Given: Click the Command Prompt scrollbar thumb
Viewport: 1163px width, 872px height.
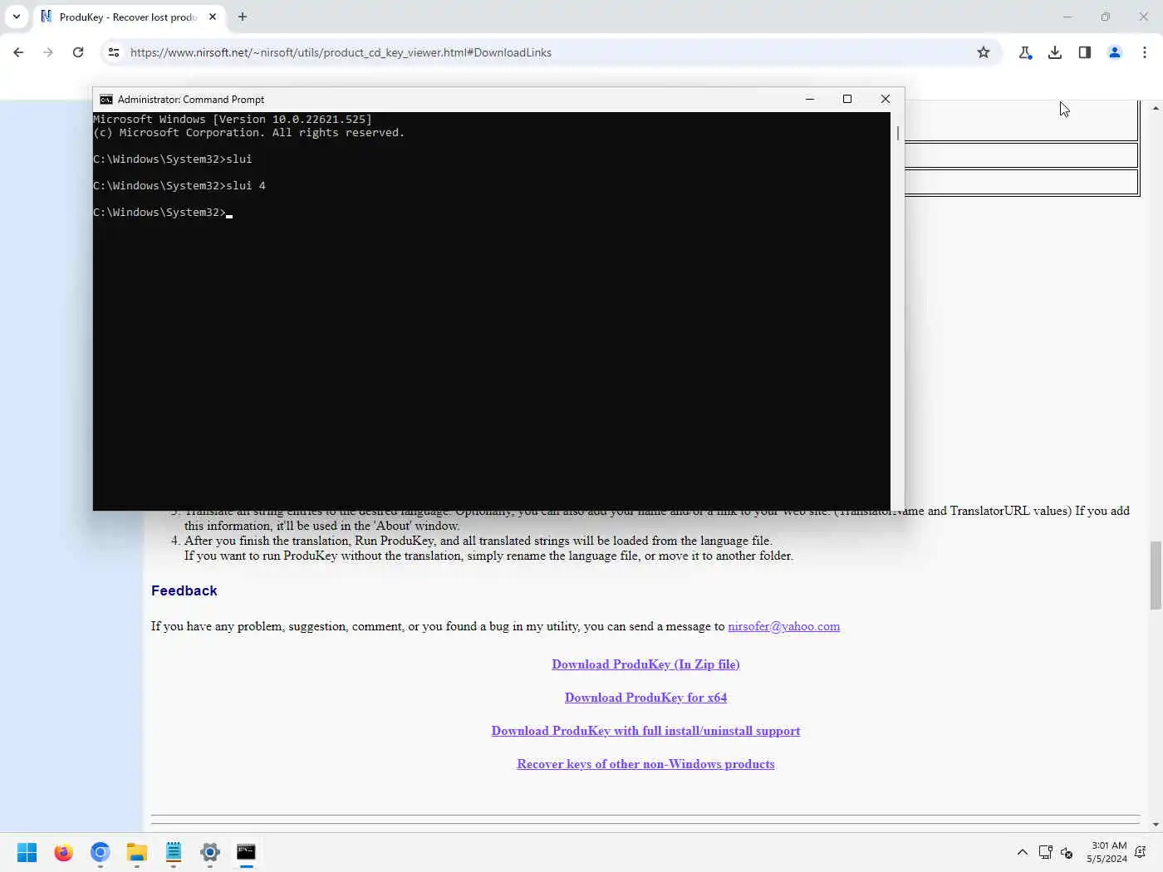Looking at the screenshot, I should click(x=897, y=133).
